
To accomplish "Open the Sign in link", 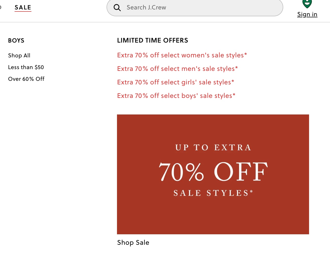I will 307,14.
